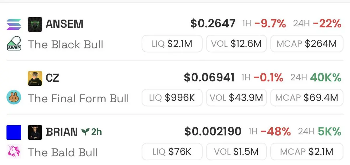Screen dimensions: 350x165
Task: Click the blue square chain icon by BRIAN
Action: 14,132
